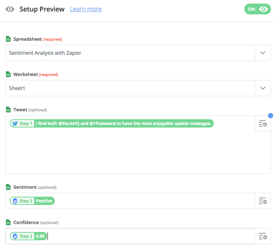This screenshot has height=250, width=276.
Task: Click the Sheets icon beside Confidence label
Action: click(x=8, y=223)
